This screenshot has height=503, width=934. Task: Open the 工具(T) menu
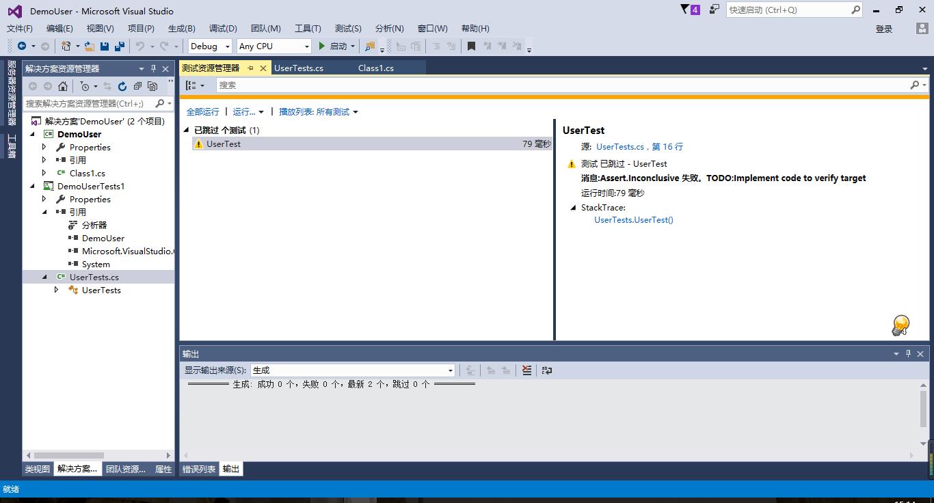pos(308,28)
